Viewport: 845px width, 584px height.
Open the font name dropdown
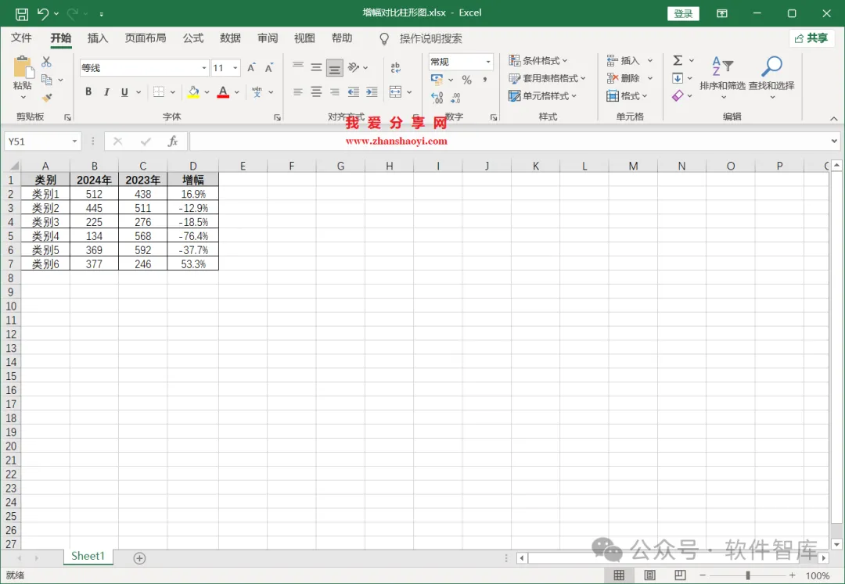203,68
